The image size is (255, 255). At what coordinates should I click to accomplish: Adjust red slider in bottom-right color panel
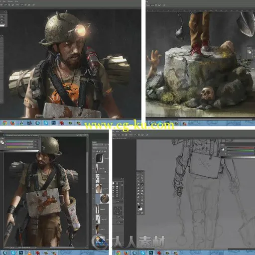tap(241, 148)
